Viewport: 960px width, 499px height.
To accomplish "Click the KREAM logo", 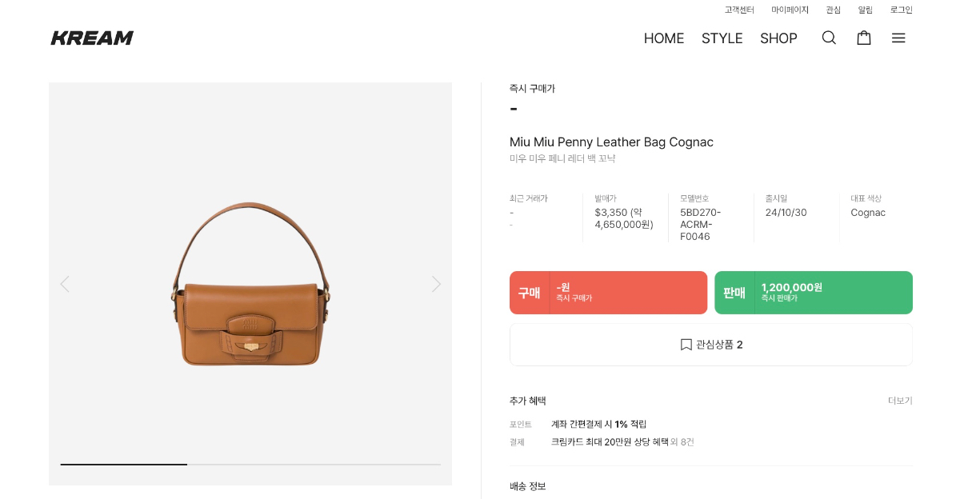I will coord(92,38).
